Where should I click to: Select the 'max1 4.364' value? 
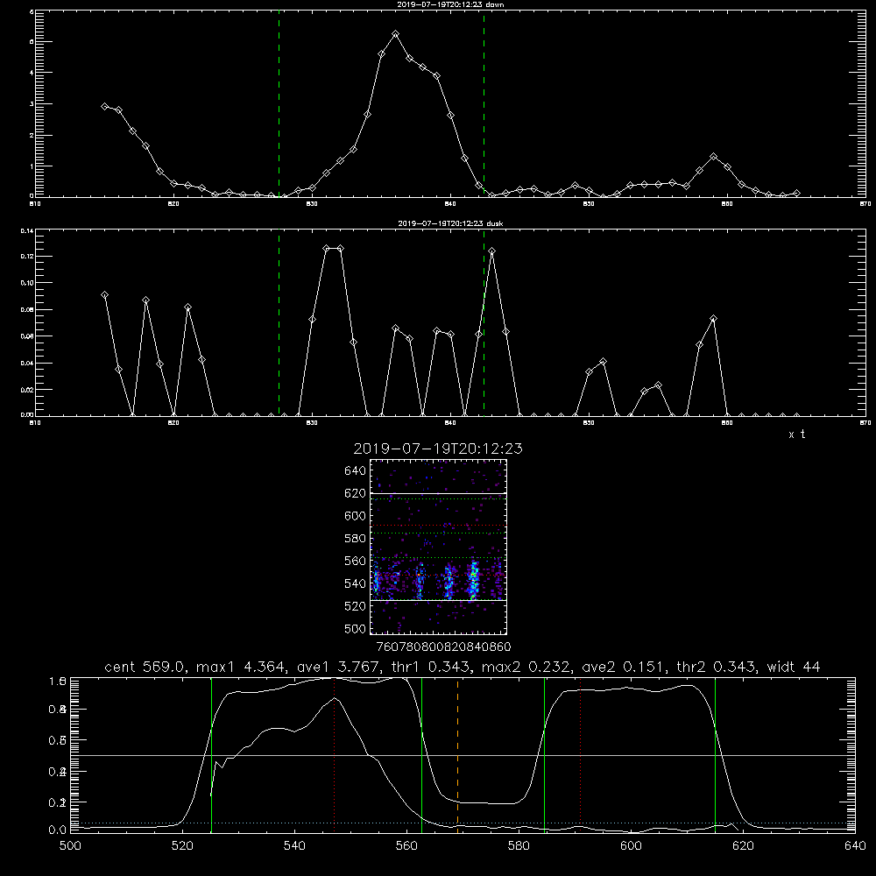click(241, 667)
